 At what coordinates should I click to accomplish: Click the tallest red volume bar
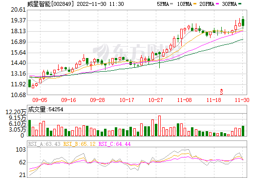[x=159, y=126]
